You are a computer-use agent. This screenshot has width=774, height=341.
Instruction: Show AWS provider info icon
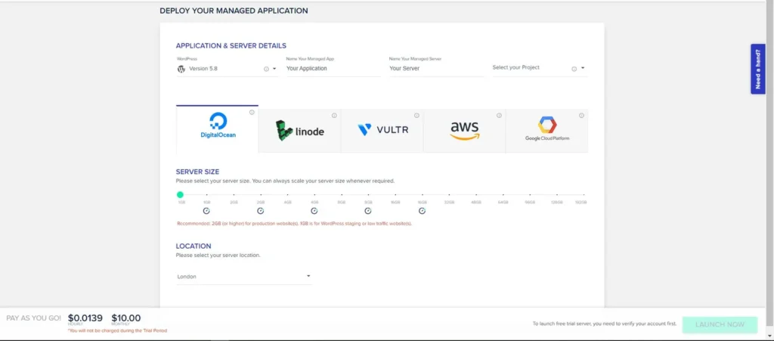pyautogui.click(x=499, y=116)
